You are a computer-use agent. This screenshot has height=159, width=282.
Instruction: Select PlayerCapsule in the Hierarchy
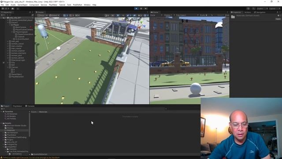[22, 32]
